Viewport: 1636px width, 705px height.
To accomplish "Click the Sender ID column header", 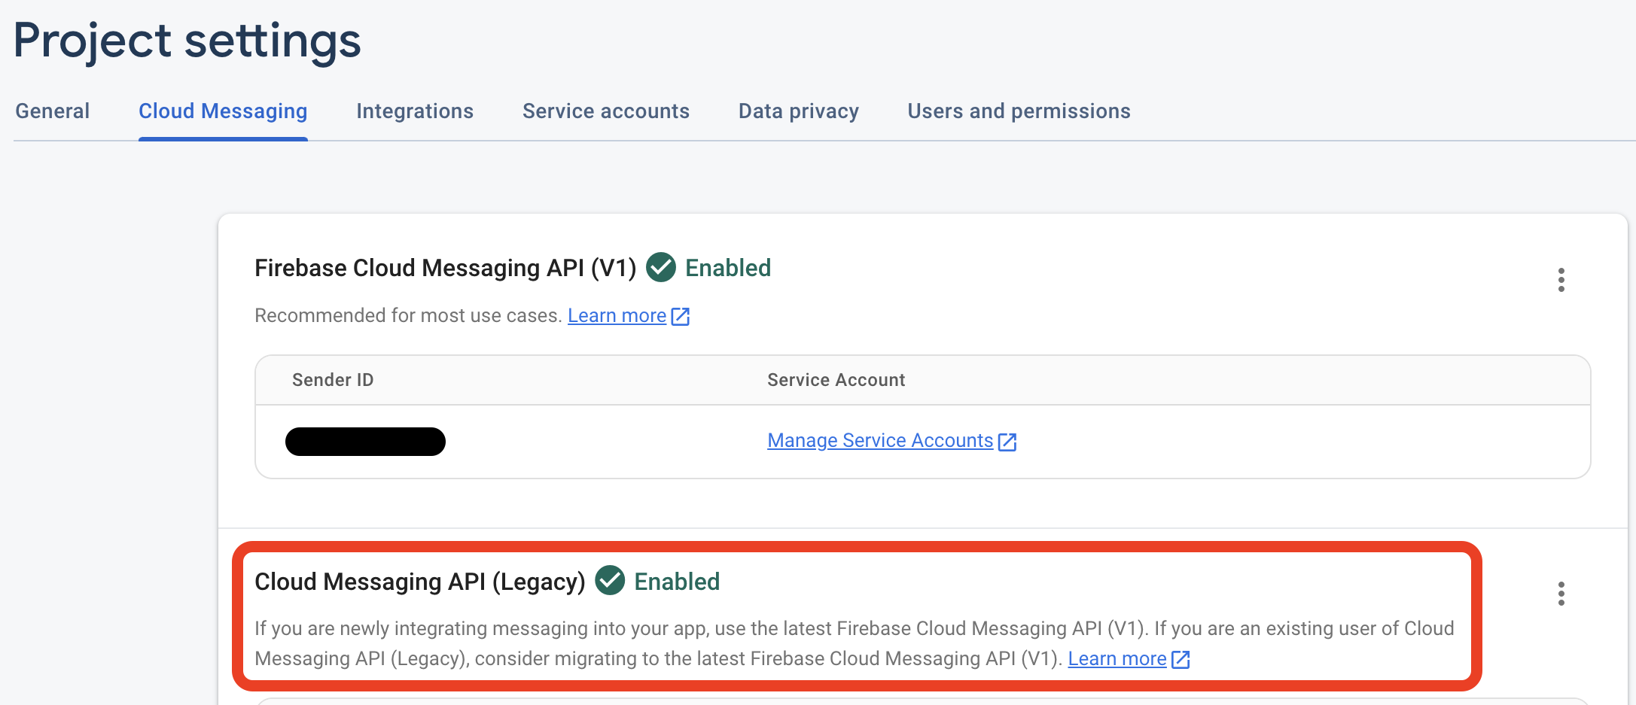I will pos(333,380).
